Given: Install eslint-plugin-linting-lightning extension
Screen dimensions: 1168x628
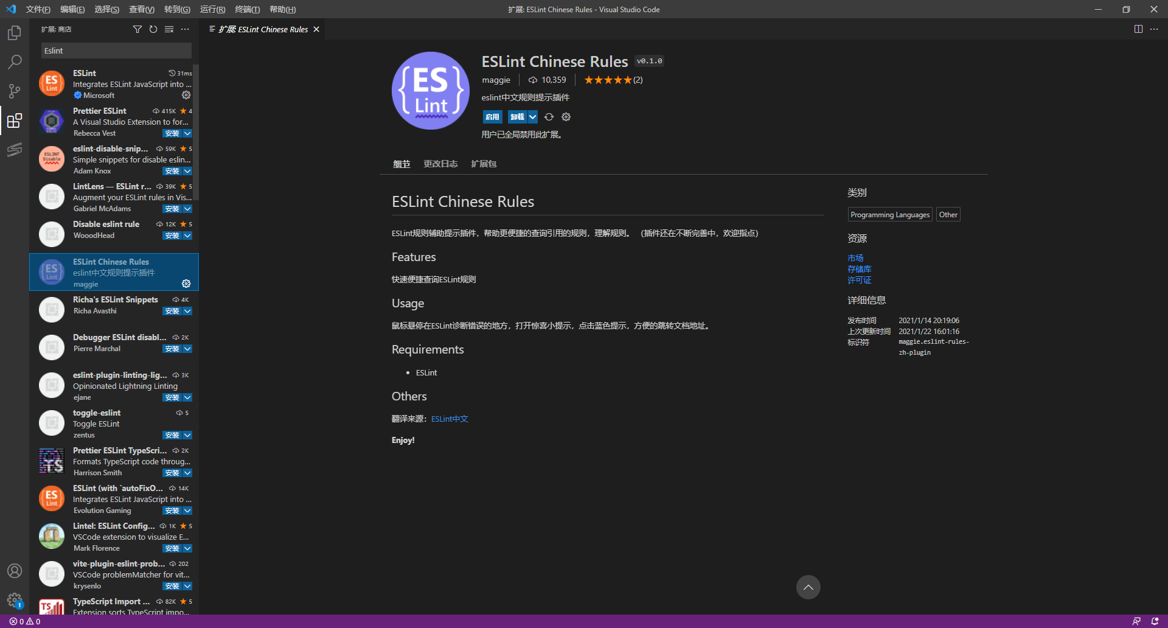Looking at the screenshot, I should click(x=172, y=397).
